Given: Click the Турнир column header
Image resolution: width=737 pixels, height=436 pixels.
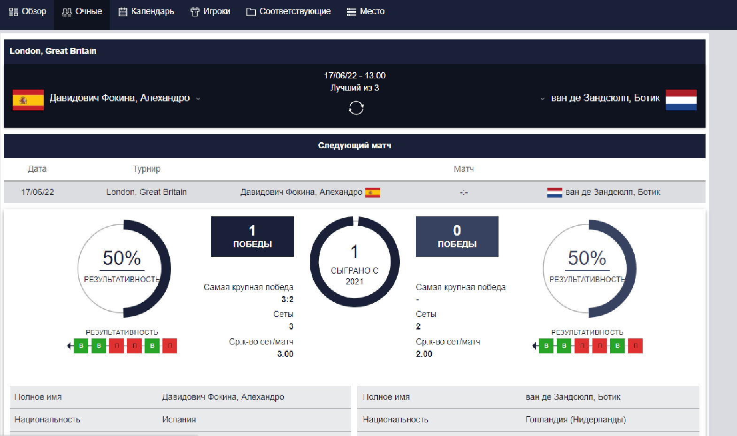Looking at the screenshot, I should click(146, 169).
